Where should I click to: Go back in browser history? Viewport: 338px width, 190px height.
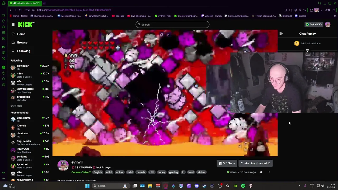11,10
